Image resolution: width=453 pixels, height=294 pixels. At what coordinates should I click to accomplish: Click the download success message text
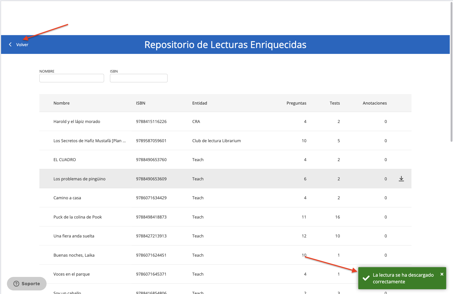point(403,278)
